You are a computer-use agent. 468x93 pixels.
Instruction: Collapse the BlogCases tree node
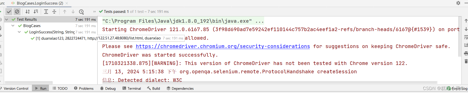pyautogui.click(x=13, y=26)
